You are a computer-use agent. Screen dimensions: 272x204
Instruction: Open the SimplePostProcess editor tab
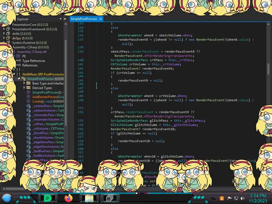84,19
